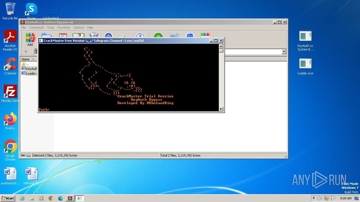Screen dimensions: 360x202
Task: Show hidden tray icons arrow
Action: pos(314,198)
